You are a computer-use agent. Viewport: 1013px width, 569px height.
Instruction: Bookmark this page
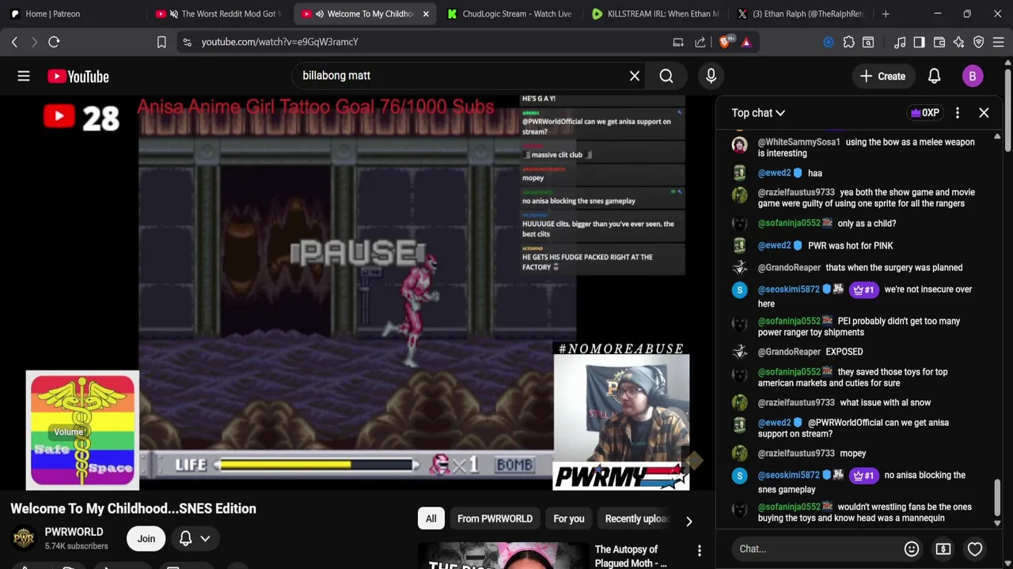[x=161, y=42]
